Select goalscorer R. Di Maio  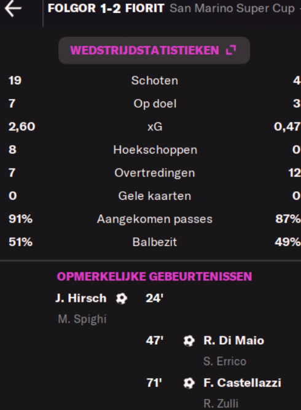pyautogui.click(x=234, y=341)
